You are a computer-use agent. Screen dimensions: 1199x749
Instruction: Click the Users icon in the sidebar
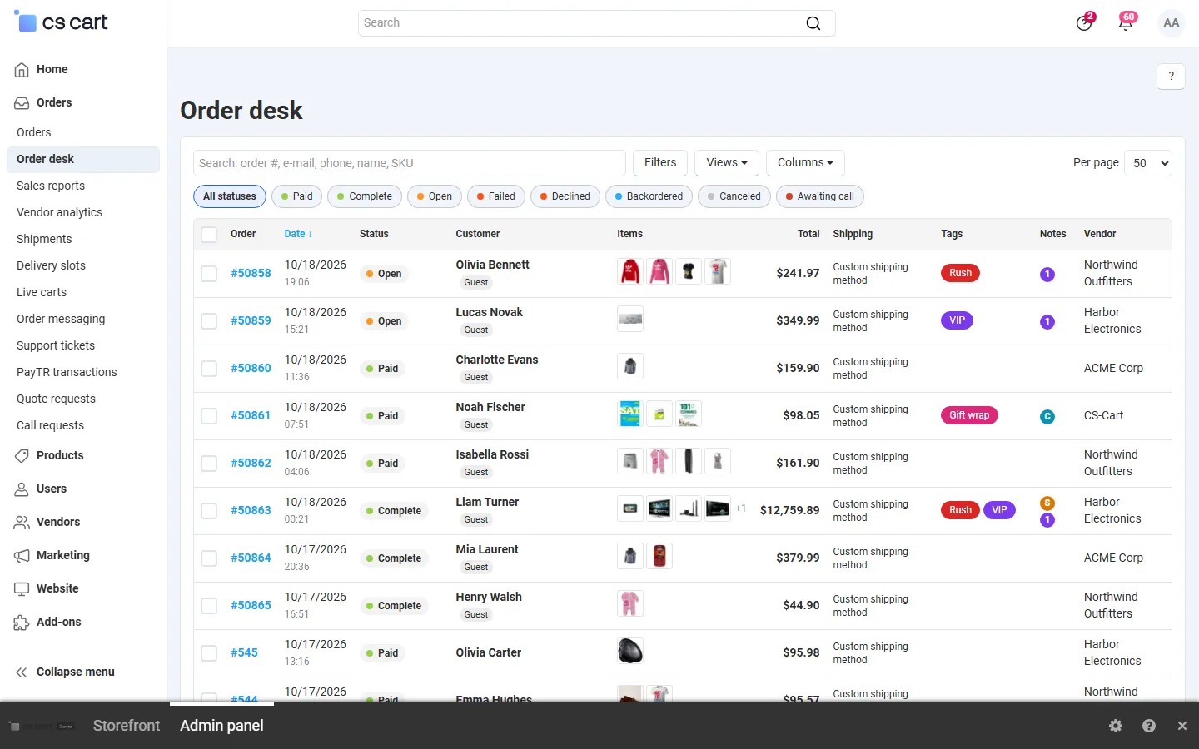coord(22,489)
